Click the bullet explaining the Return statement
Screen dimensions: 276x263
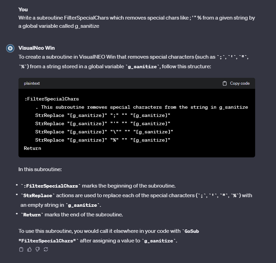pyautogui.click(x=72, y=215)
